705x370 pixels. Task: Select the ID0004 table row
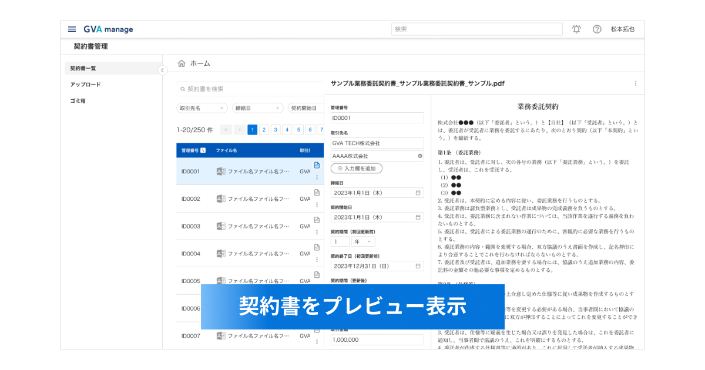pos(250,254)
